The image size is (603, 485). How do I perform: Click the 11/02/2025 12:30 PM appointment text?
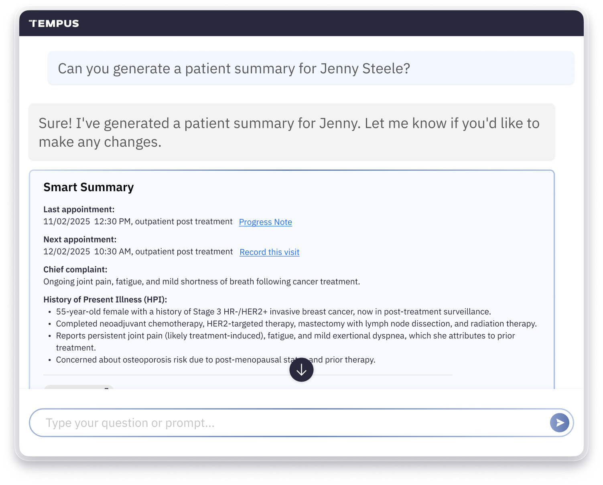click(x=138, y=222)
